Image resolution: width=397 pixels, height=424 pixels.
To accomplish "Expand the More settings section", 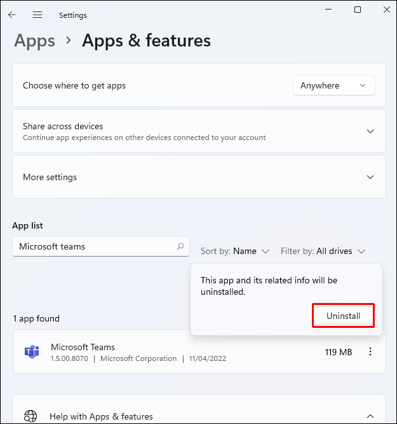I will pyautogui.click(x=370, y=177).
